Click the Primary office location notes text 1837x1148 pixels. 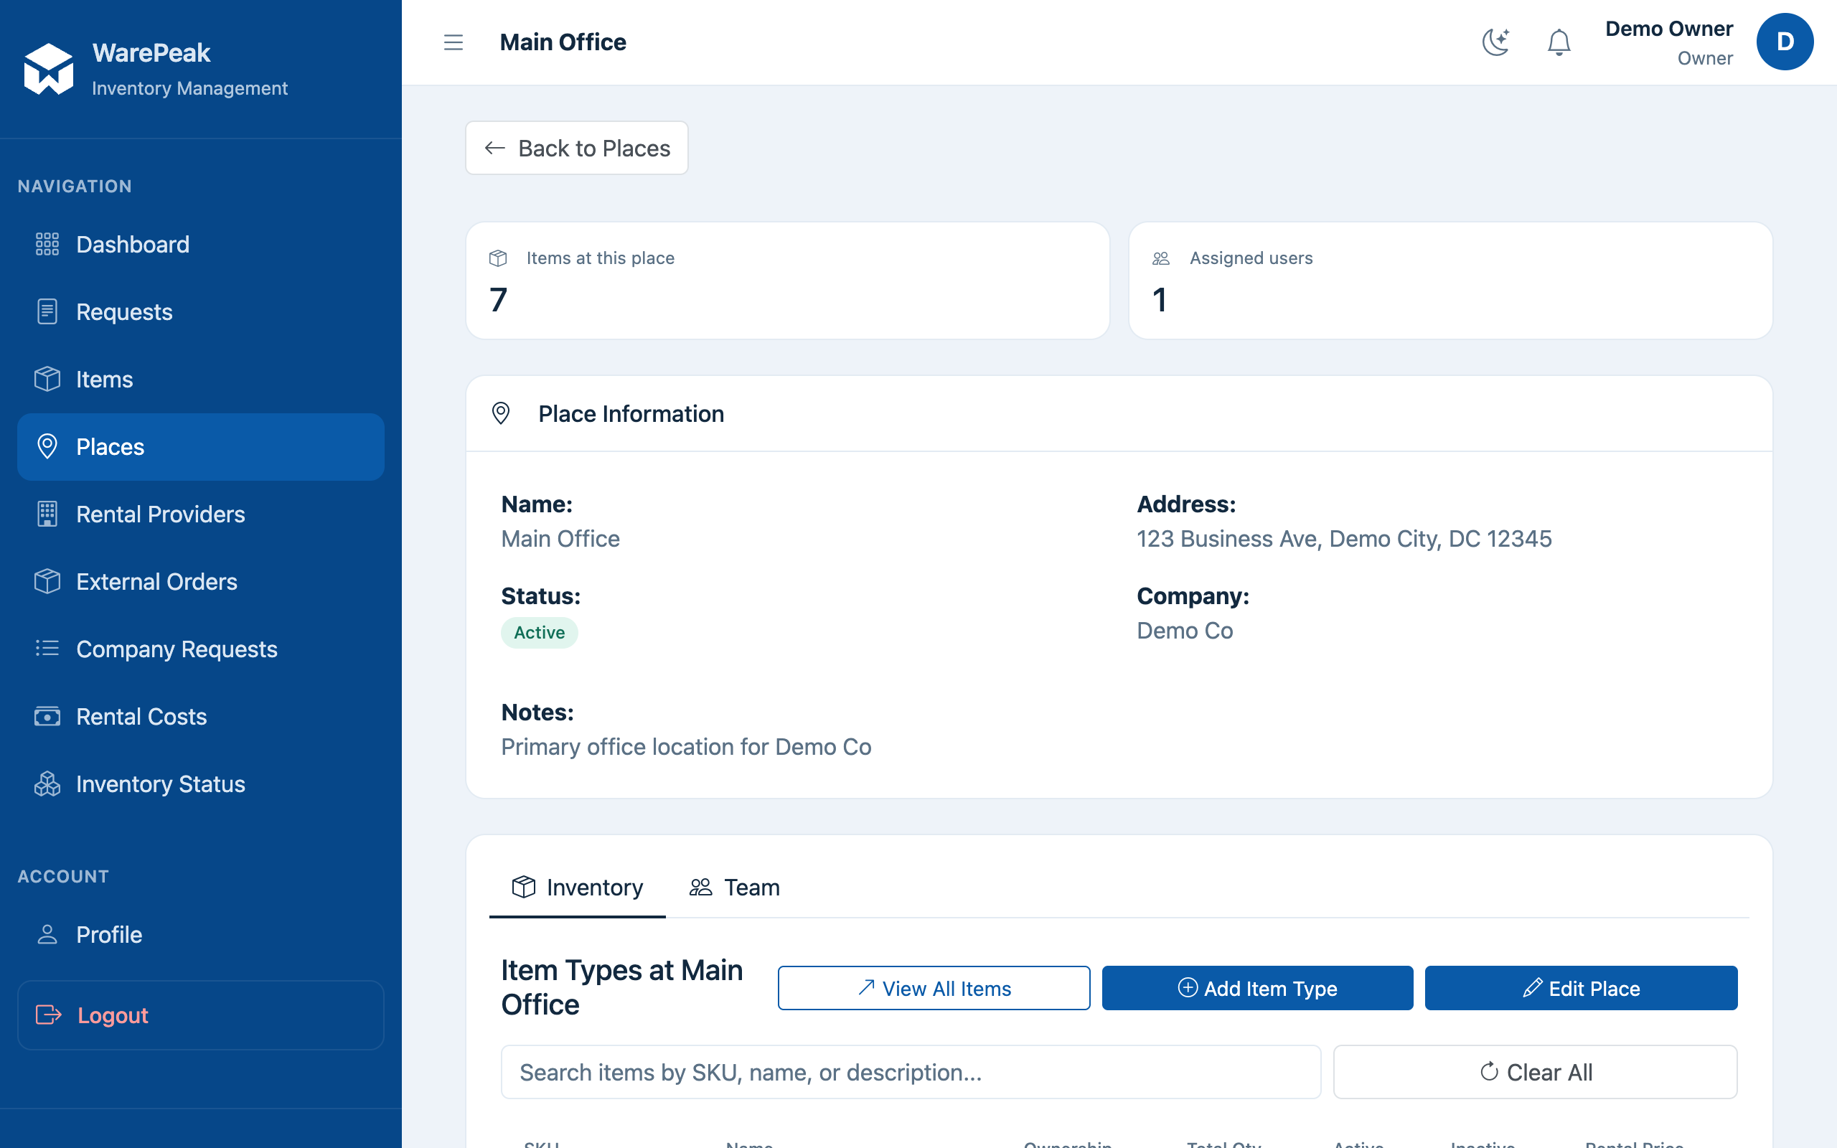[x=685, y=746]
